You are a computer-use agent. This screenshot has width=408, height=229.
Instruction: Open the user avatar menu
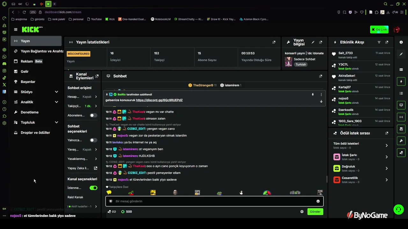(x=397, y=30)
